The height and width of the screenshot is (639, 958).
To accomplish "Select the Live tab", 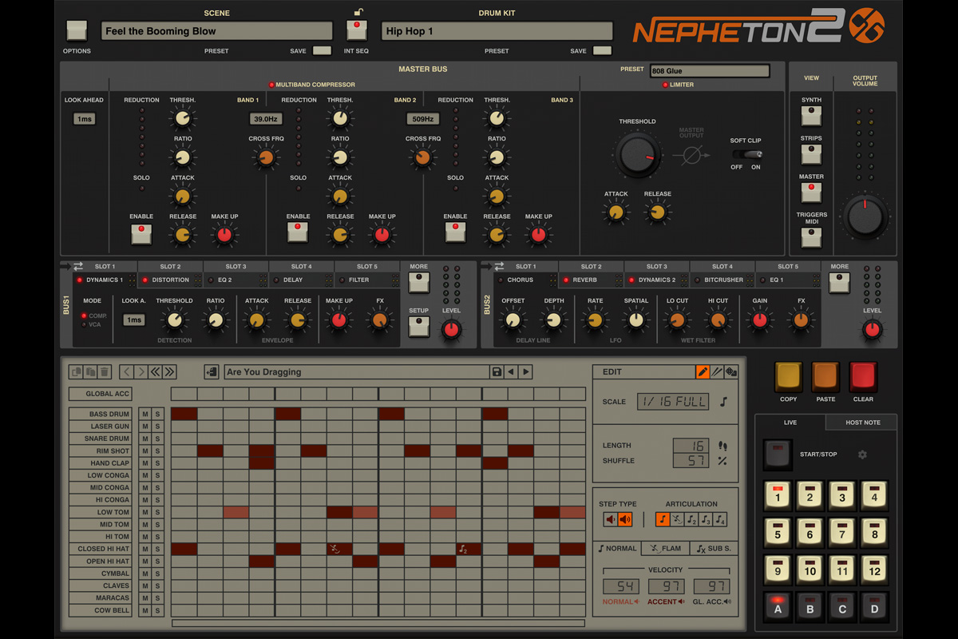I will click(x=790, y=422).
